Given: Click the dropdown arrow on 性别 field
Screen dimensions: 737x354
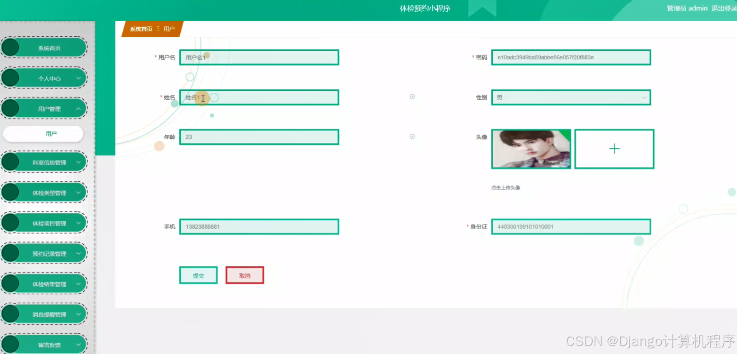Looking at the screenshot, I should click(644, 97).
